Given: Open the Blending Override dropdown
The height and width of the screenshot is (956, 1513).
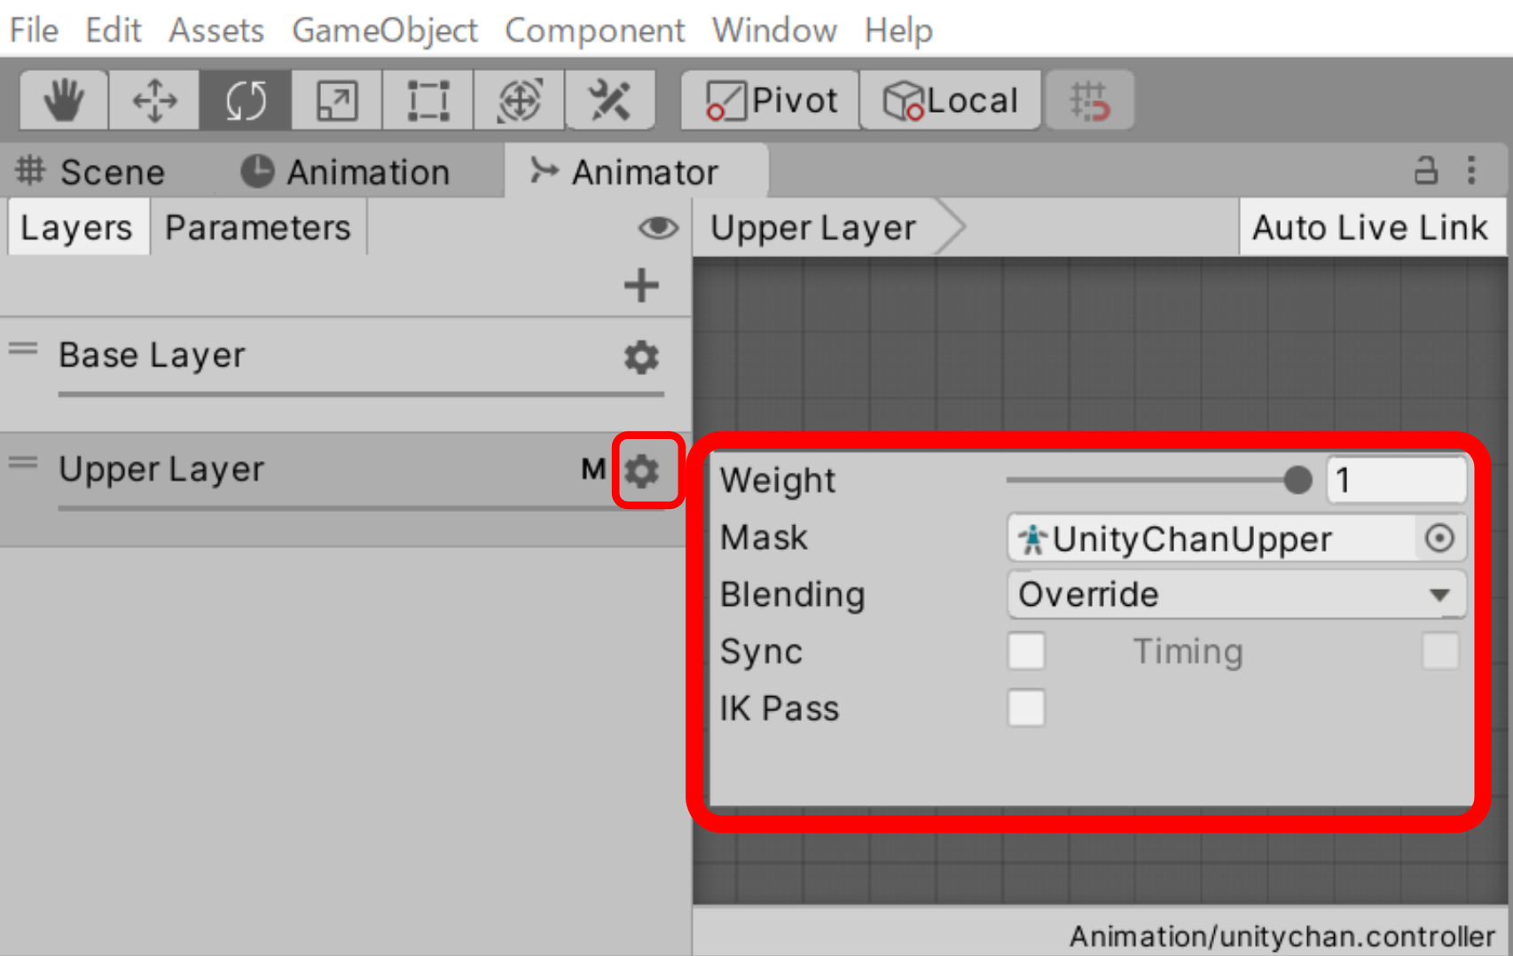Looking at the screenshot, I should [1235, 594].
